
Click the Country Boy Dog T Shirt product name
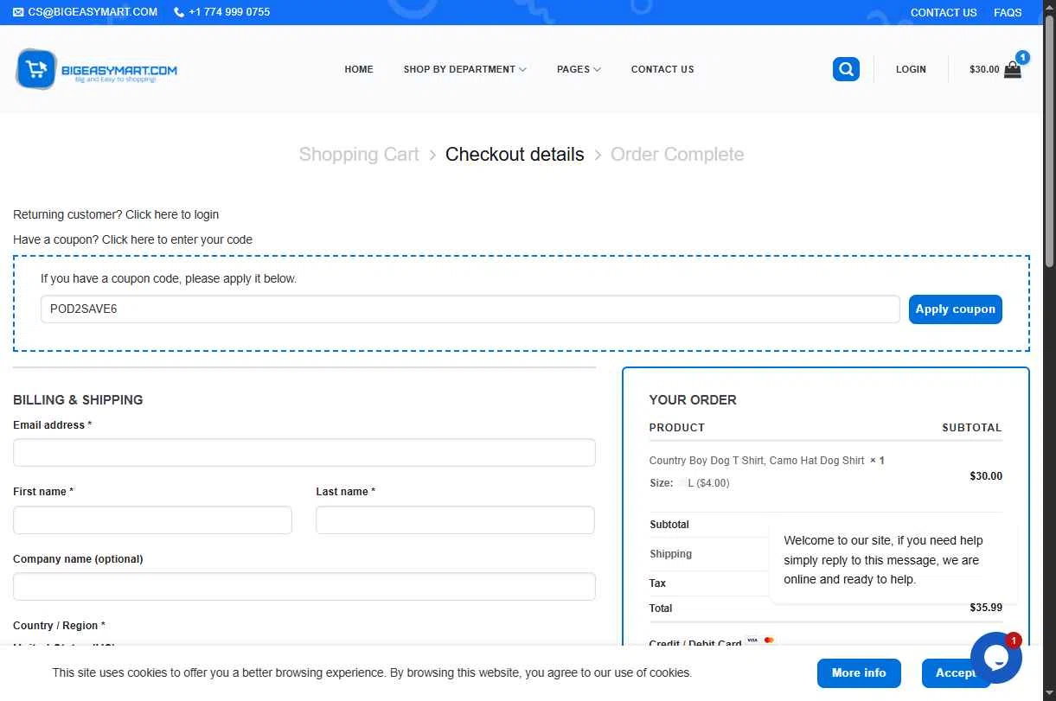[757, 461]
